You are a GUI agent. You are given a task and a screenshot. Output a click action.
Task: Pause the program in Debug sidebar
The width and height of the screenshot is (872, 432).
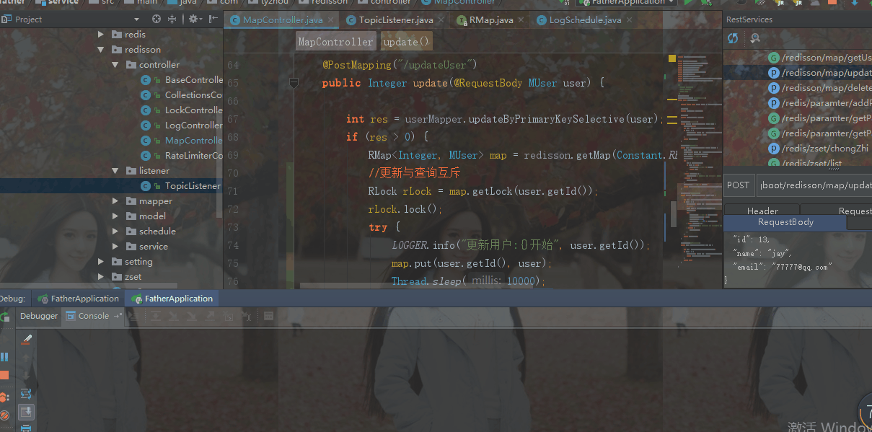(4, 357)
